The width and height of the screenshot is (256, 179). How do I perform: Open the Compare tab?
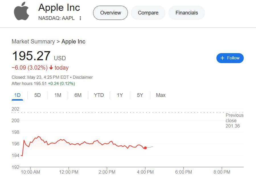point(148,13)
